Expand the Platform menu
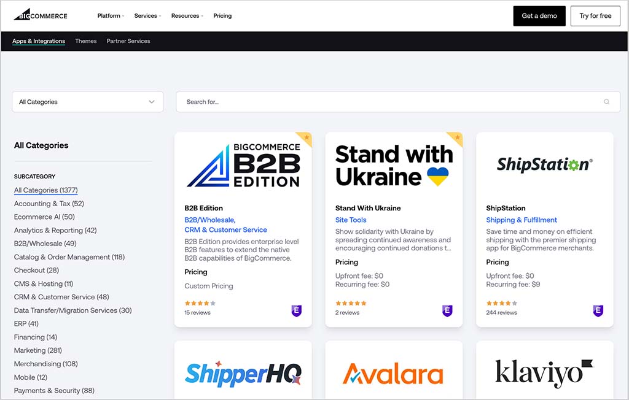This screenshot has height=400, width=629. (x=111, y=15)
